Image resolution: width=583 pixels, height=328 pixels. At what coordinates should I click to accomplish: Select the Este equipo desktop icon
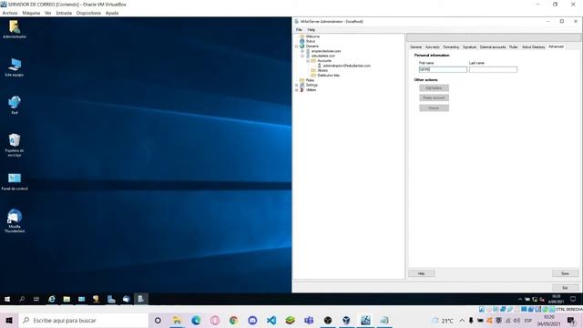pos(15,67)
